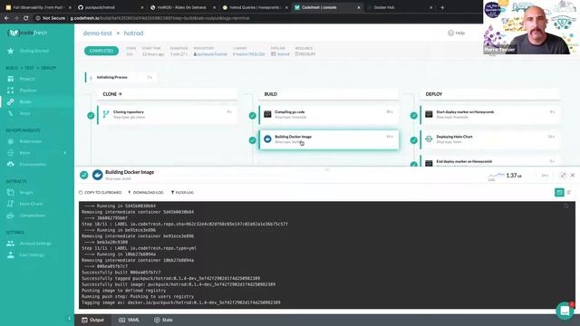Open the Output tab
This screenshot has height=326, width=580.
click(92, 320)
